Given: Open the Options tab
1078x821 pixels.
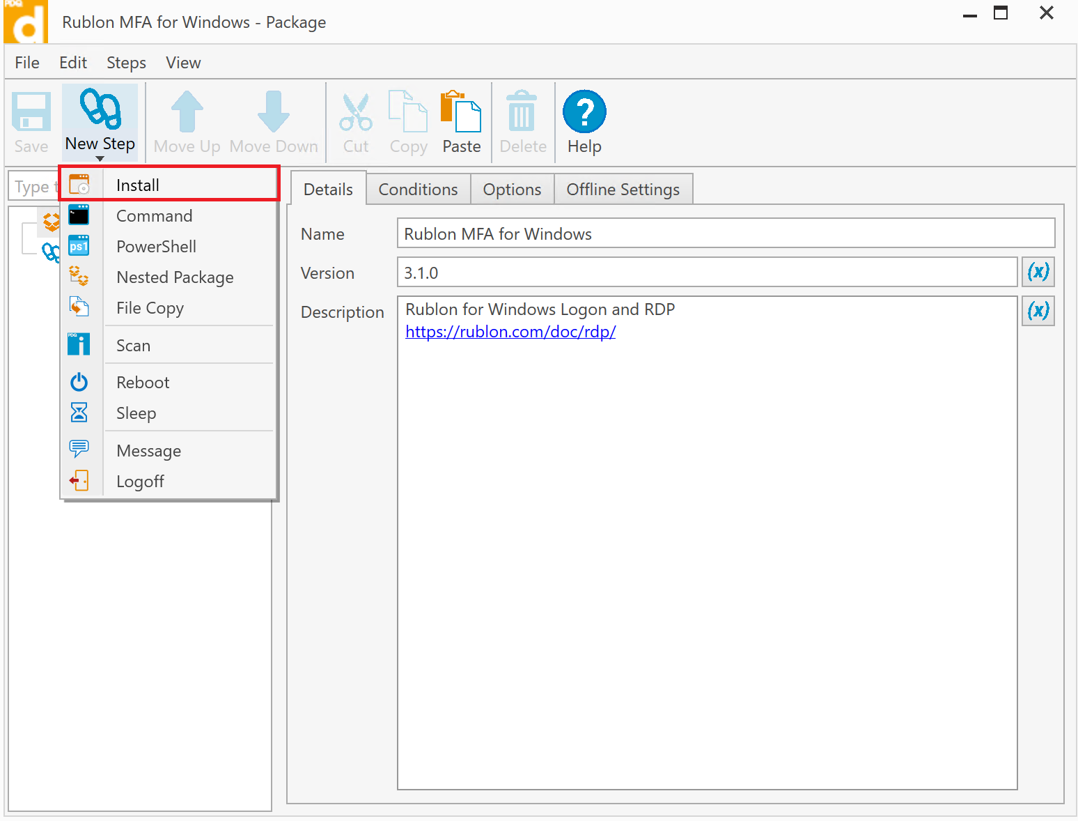Looking at the screenshot, I should point(512,190).
